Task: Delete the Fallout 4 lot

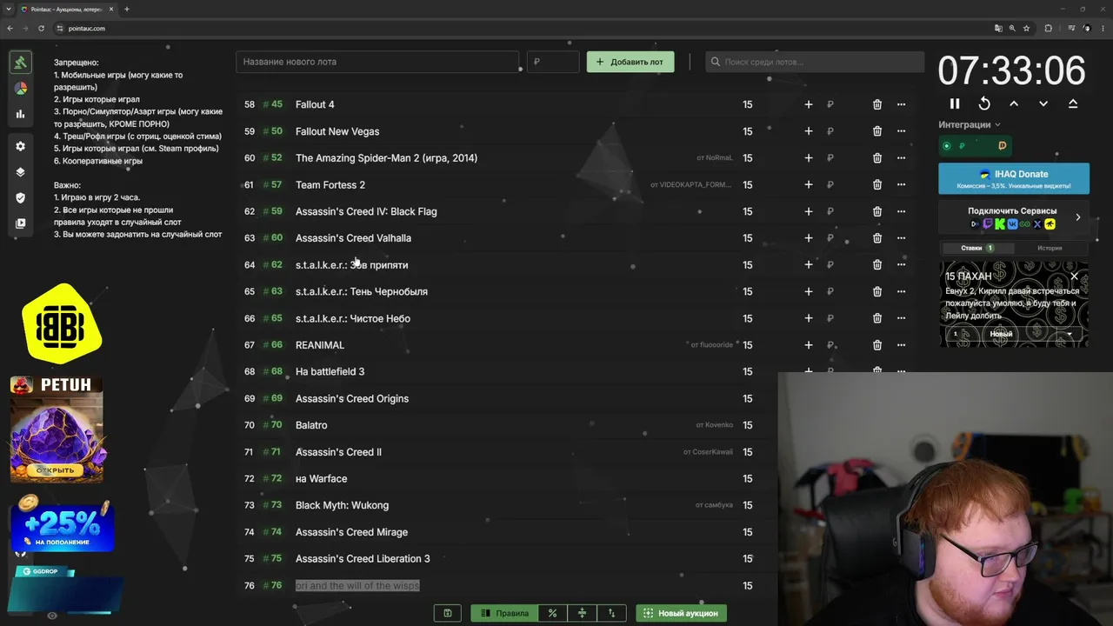Action: click(877, 104)
